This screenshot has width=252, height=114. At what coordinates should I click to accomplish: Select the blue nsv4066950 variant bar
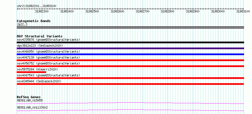coord(130,54)
